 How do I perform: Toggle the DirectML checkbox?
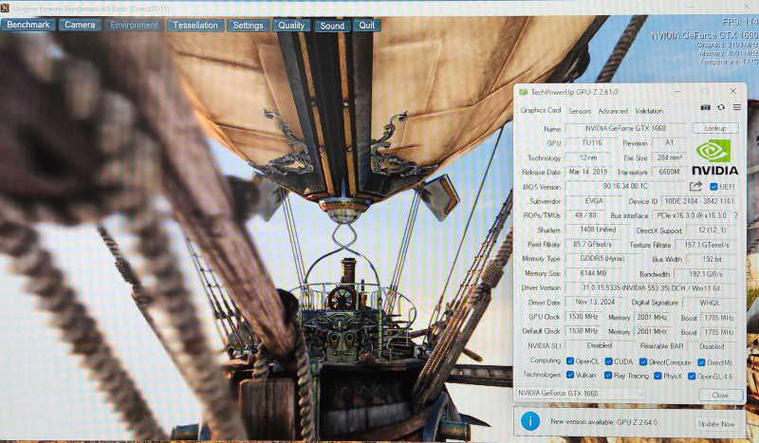click(701, 362)
